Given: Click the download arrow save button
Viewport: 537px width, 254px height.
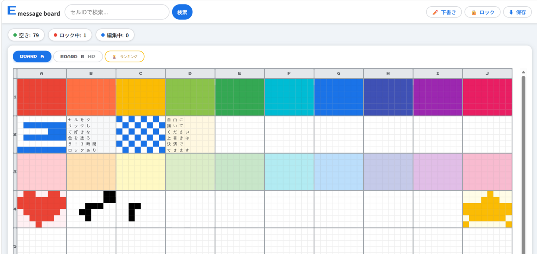Looking at the screenshot, I should coord(517,12).
